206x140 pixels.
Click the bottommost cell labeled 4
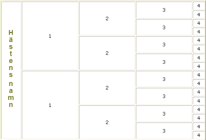coord(199,135)
